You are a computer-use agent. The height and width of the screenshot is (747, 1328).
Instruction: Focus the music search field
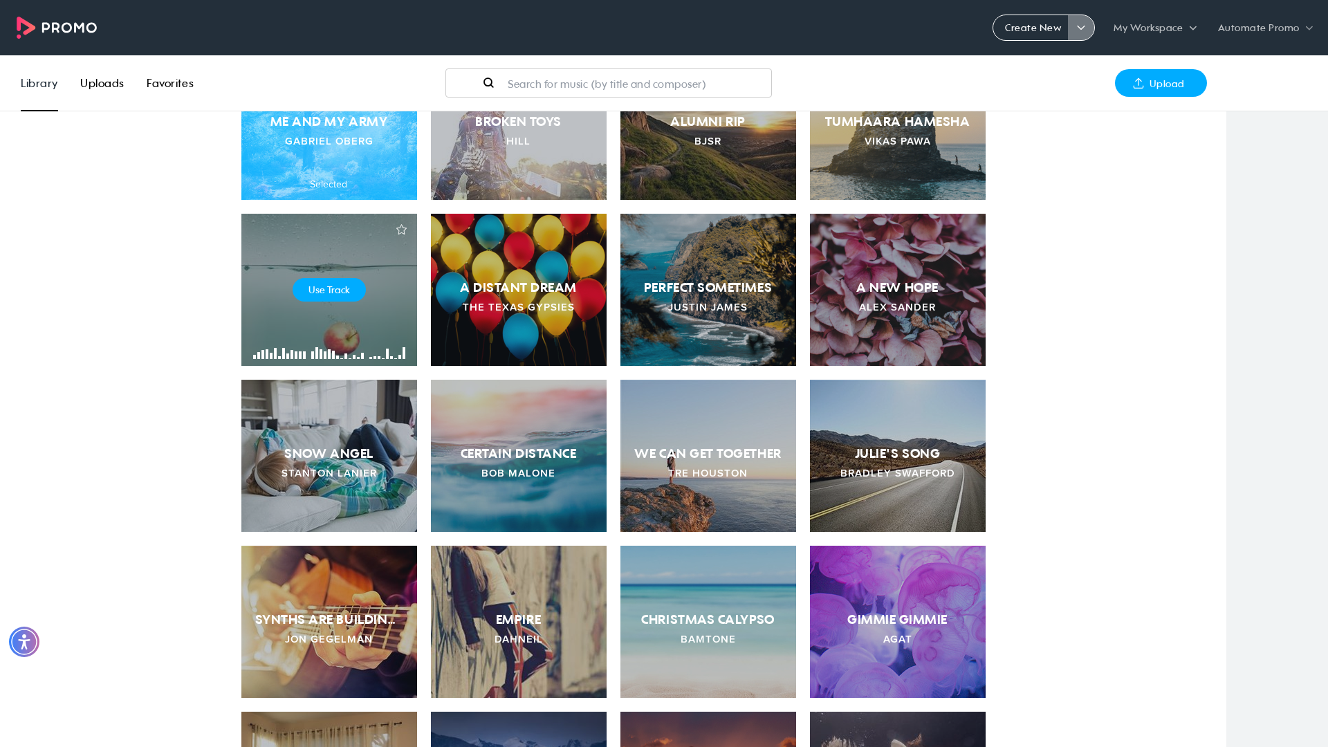609,83
